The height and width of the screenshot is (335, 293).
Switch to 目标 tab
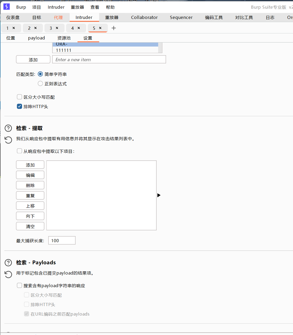click(x=37, y=17)
